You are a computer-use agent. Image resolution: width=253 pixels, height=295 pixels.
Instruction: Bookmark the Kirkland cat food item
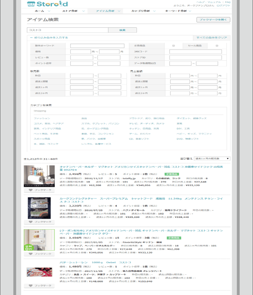click(39, 222)
